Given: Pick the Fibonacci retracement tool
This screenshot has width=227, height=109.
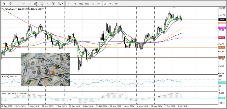Looking at the screenshot, I should click(x=42, y=4).
